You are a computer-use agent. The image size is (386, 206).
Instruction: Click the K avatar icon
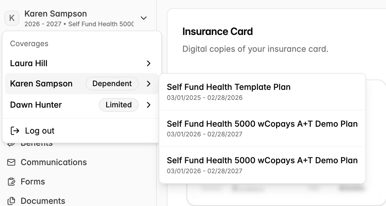tap(12, 18)
